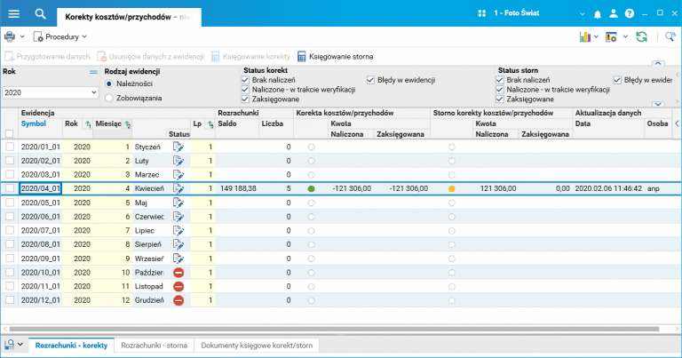Click the help question mark icon

click(x=630, y=13)
